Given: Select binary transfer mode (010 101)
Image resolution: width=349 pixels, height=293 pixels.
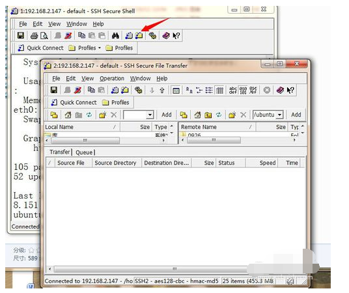Looking at the screenshot, I should click(243, 90).
